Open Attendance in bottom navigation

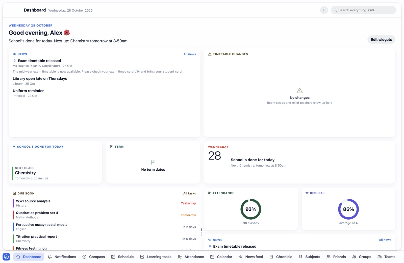pyautogui.click(x=191, y=257)
